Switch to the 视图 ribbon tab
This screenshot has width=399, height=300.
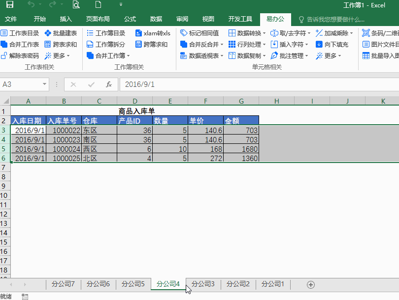click(x=208, y=19)
